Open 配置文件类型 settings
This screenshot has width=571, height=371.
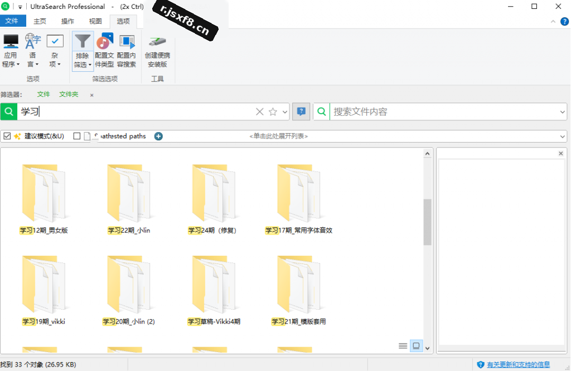(104, 51)
